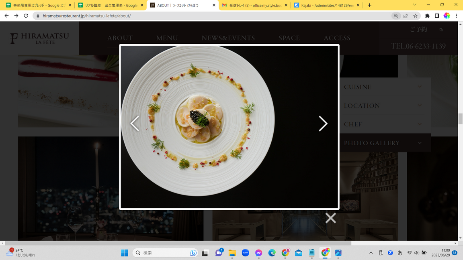
Task: Click the zoom magnifier icon in address bar
Action: [x=396, y=16]
